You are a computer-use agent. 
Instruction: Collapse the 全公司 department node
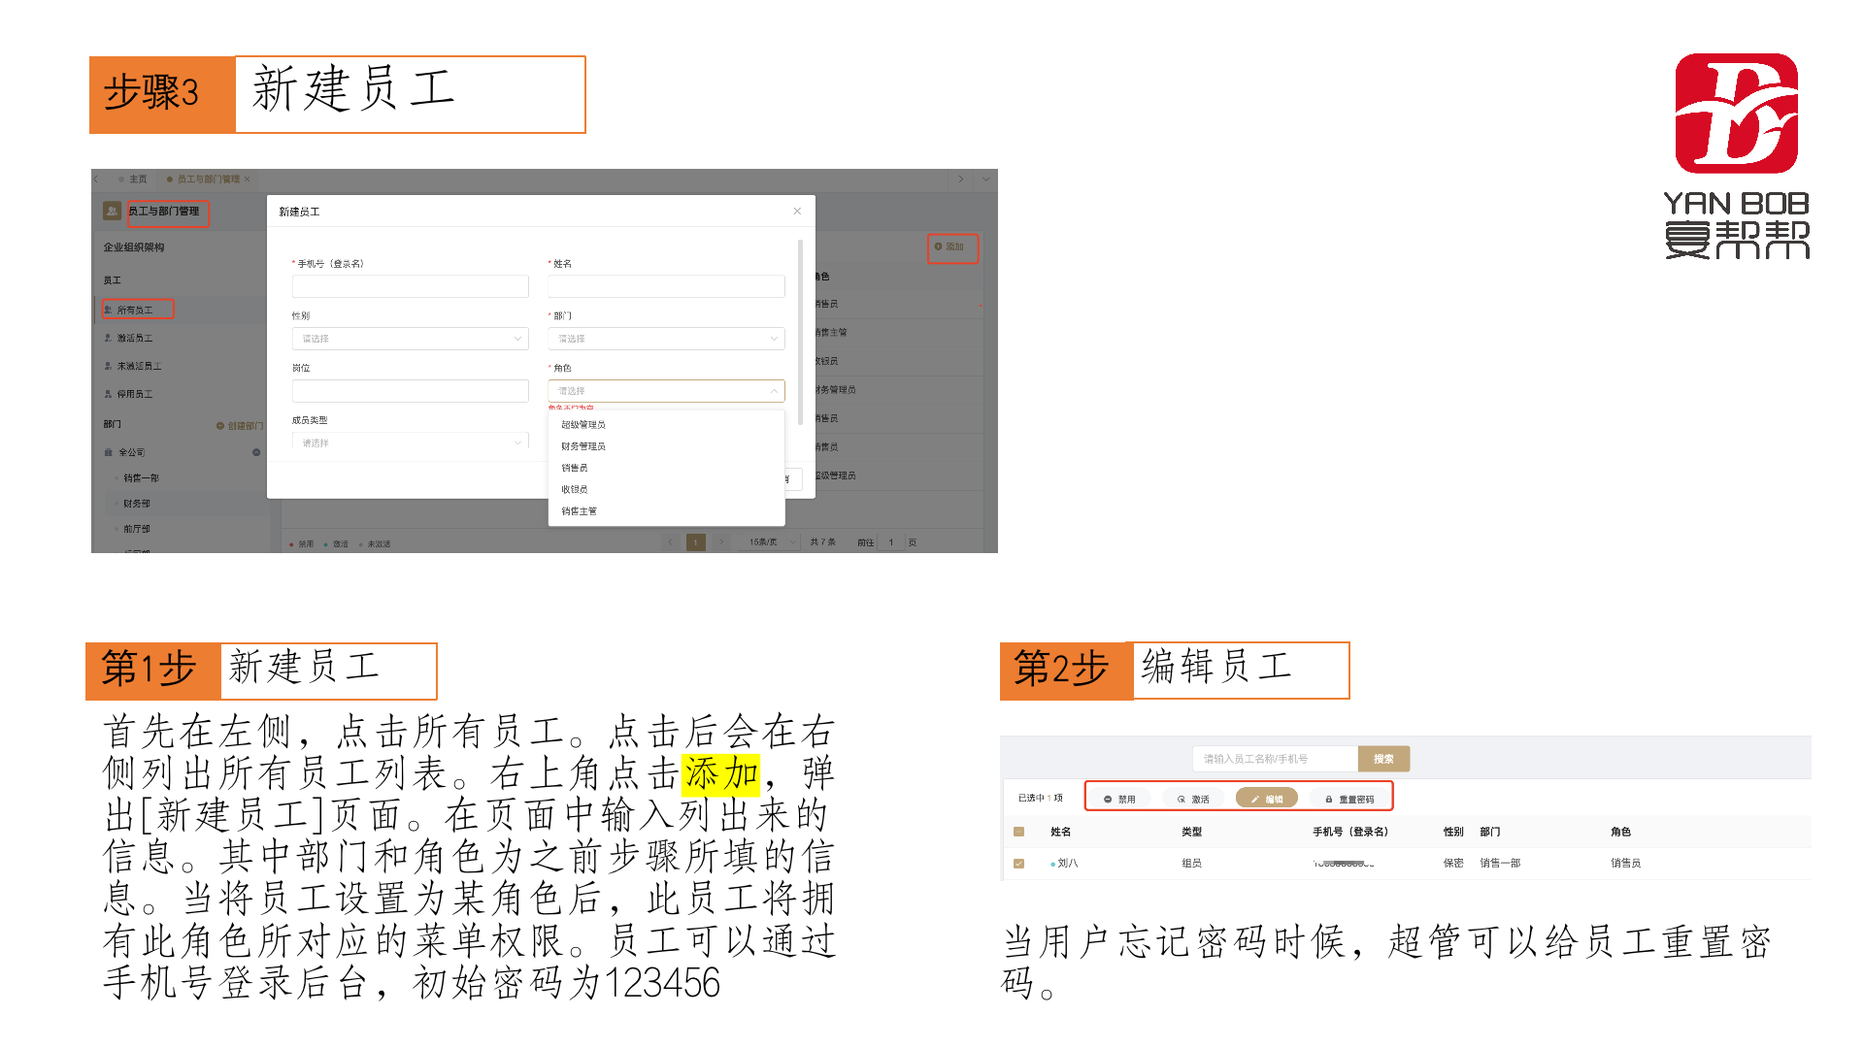256,452
